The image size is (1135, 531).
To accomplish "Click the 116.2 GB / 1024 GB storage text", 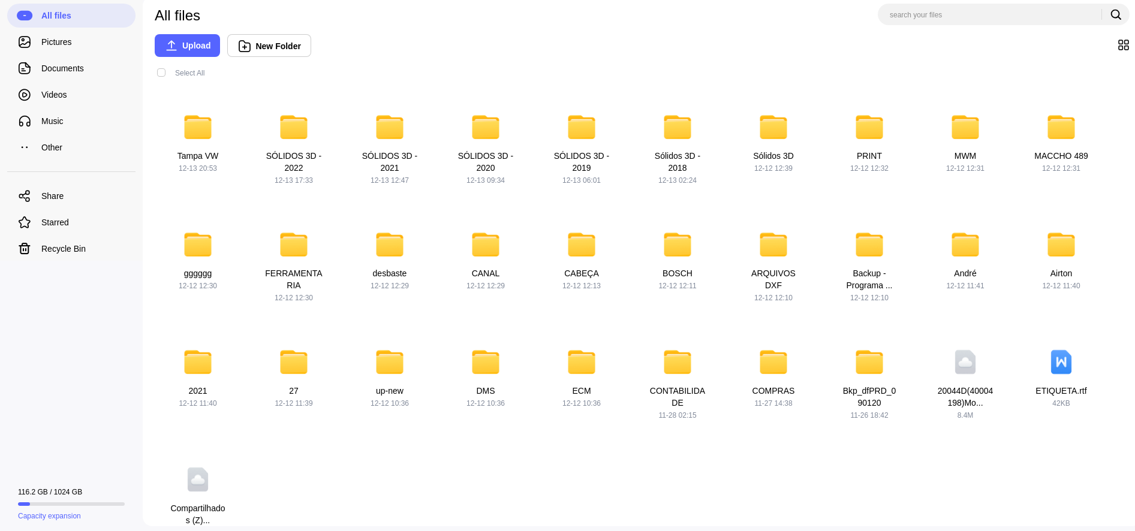I will pyautogui.click(x=50, y=492).
